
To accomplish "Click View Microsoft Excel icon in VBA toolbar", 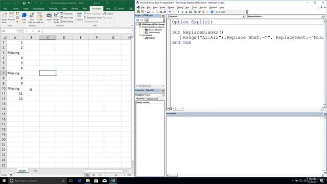I will point(138,12).
